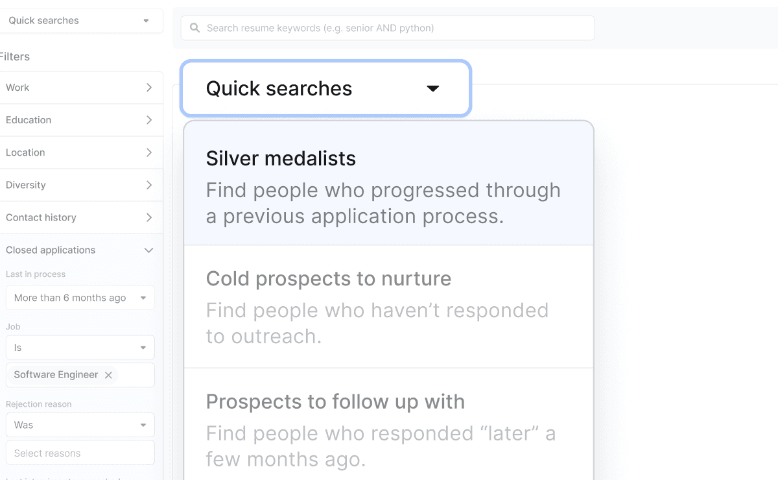Viewport: 778px width, 480px height.
Task: Collapse the Closed applications section
Action: (x=148, y=250)
